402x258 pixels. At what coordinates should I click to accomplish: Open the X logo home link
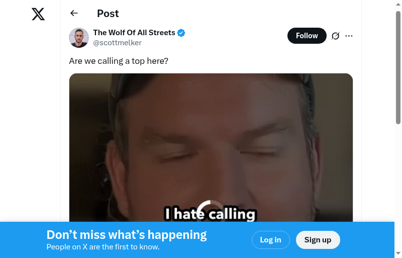click(38, 14)
